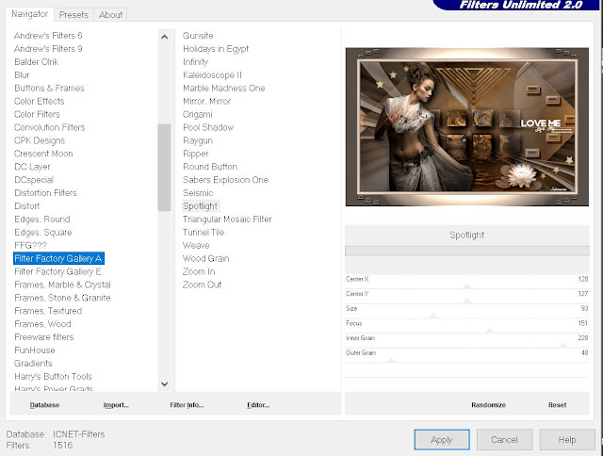Screen dimensions: 603x456
Task: Select Balder Olrik category
Action: [x=36, y=61]
